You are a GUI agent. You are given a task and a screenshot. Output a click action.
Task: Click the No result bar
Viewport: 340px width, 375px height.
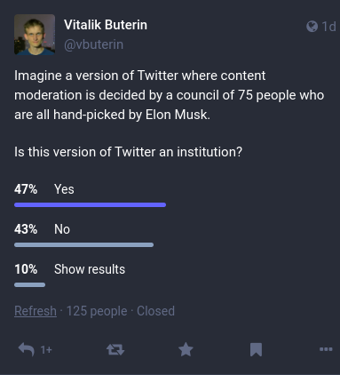point(84,244)
